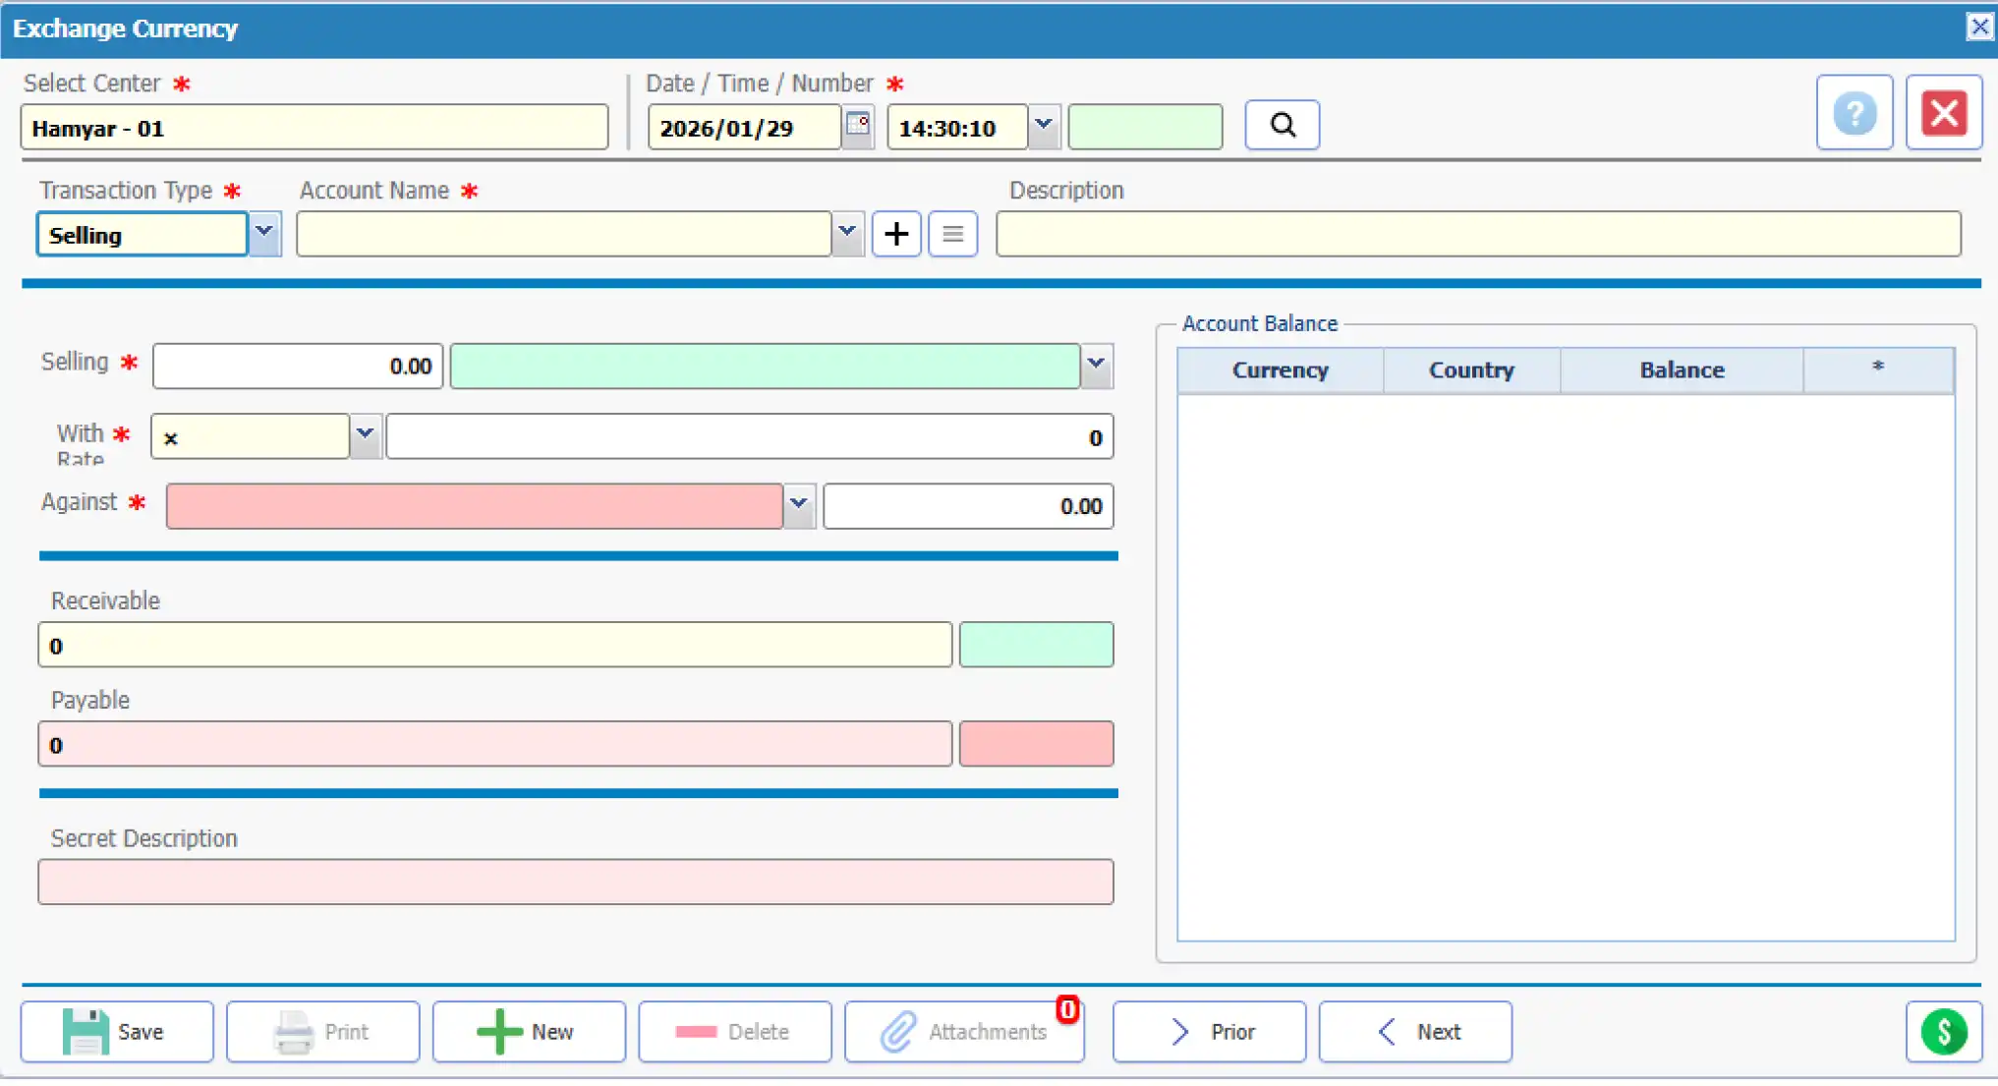Click the Currency column header
Image resolution: width=1998 pixels, height=1086 pixels.
click(1280, 371)
